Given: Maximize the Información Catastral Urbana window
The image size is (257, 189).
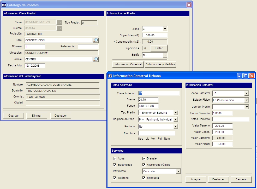Looking at the screenshot, I should pos(246,76).
